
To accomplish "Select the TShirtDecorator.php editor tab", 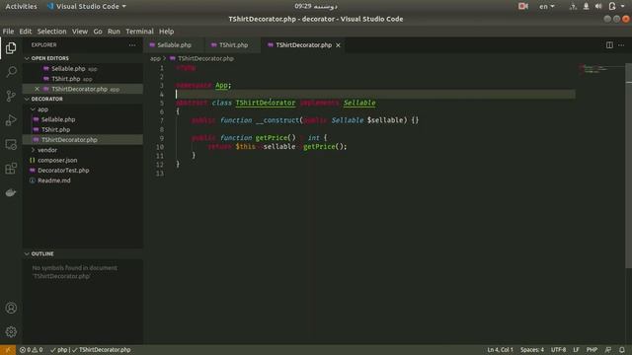I will pyautogui.click(x=303, y=45).
